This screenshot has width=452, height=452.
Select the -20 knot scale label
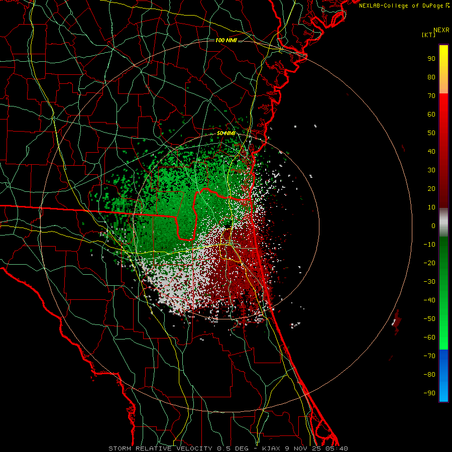429,263
